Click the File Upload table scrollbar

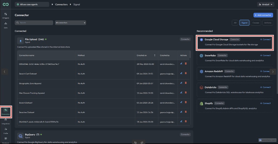point(190,54)
